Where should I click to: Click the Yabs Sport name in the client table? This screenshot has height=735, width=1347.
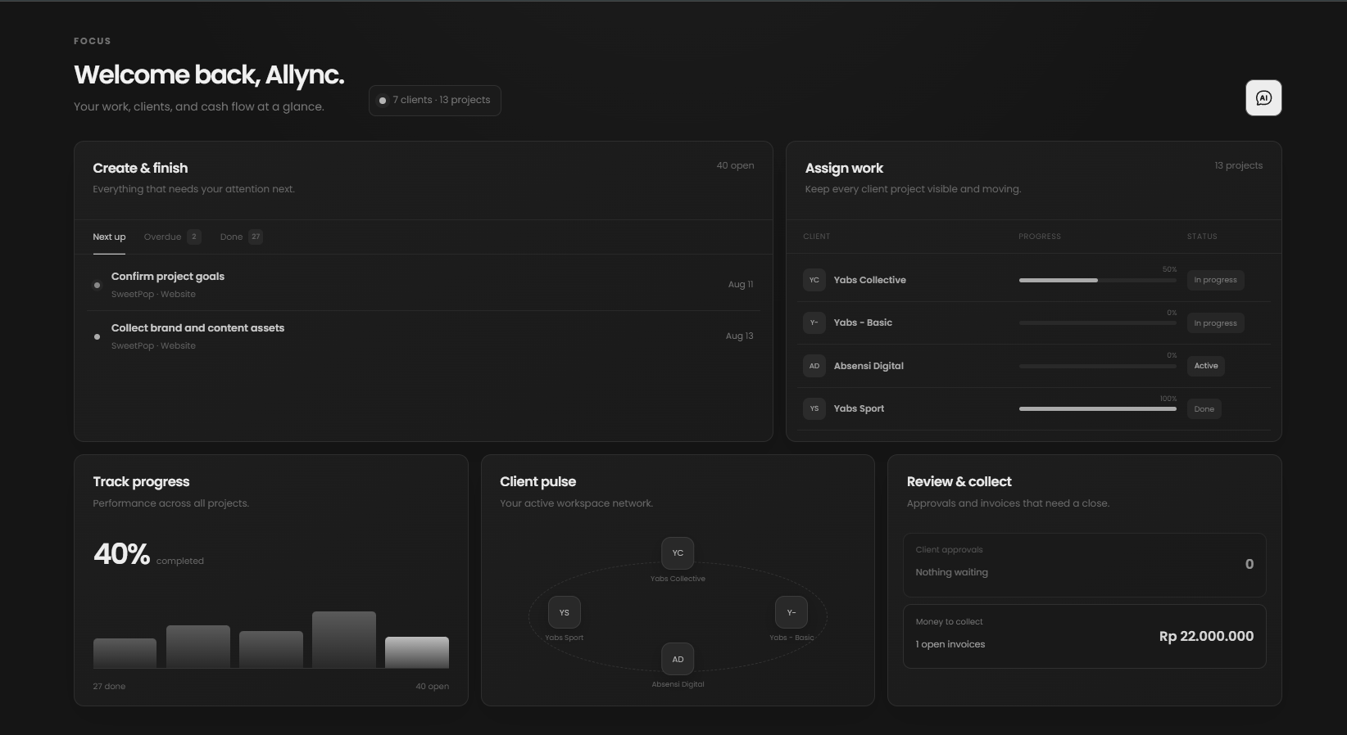pyautogui.click(x=859, y=408)
